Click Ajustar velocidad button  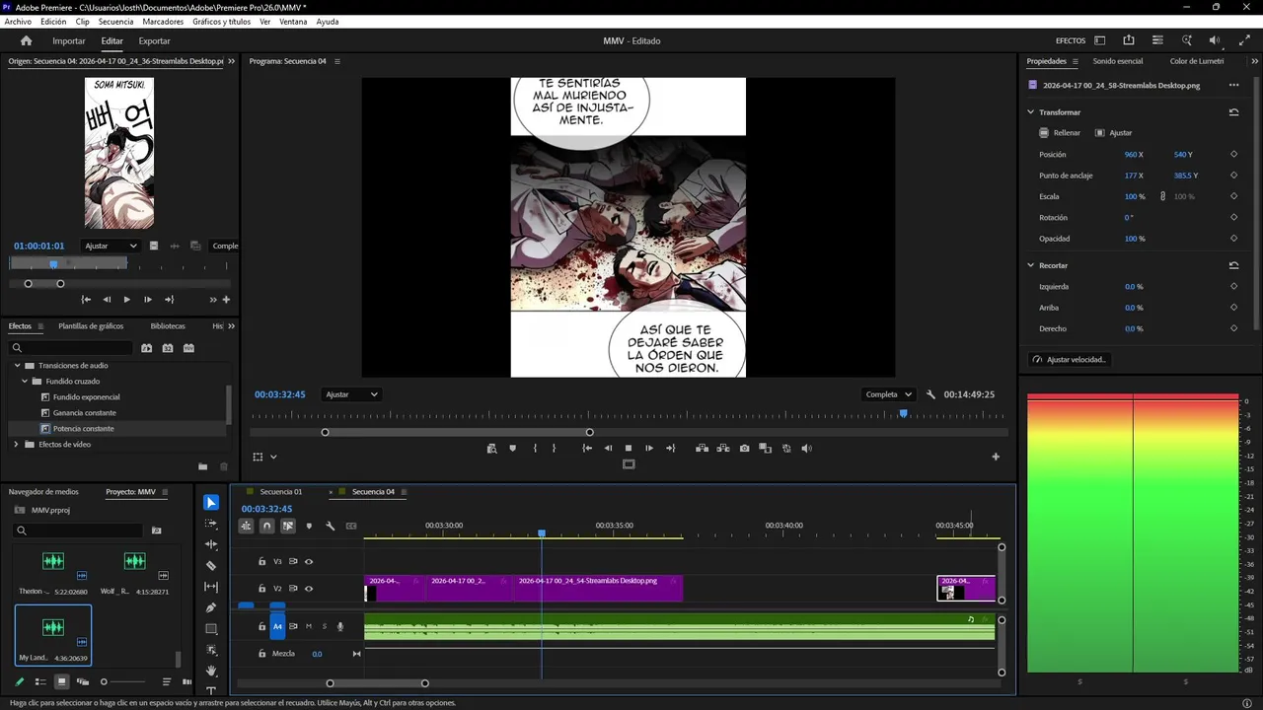[1070, 360]
